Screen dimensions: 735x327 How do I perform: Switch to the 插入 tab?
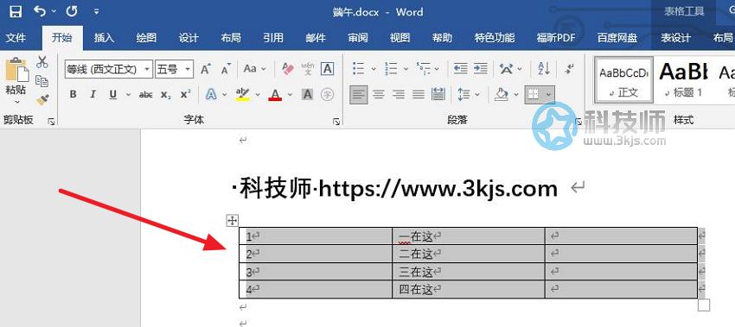[104, 38]
